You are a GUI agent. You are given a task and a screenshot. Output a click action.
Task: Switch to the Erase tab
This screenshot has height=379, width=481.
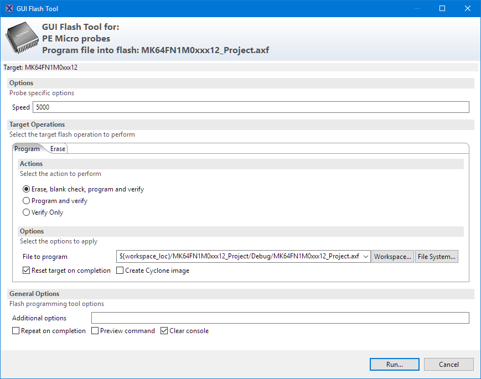click(x=58, y=149)
